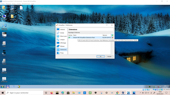The width and height of the screenshot is (170, 95).
Task: Open the Photos app icon on taskbar
Action: click(134, 93)
